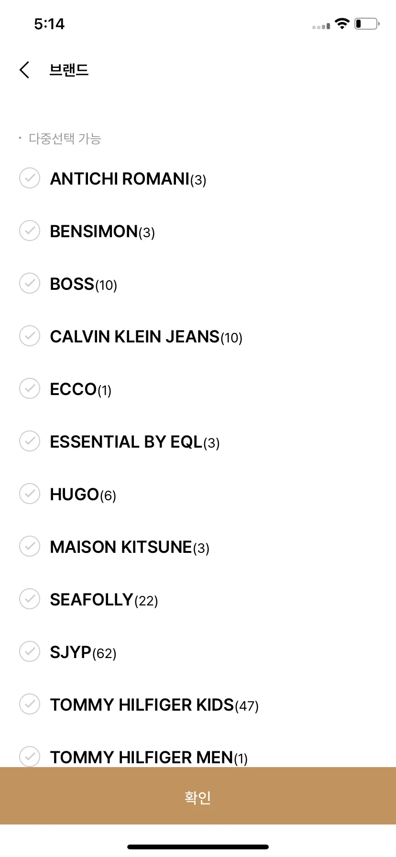Tap the Wi-Fi status icon
Viewport: 396px width, 857px height.
[x=342, y=23]
